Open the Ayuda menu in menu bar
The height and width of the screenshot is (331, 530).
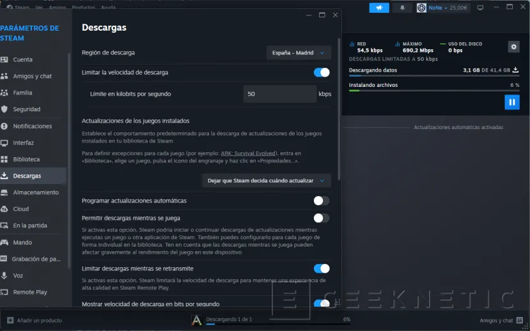[108, 7]
